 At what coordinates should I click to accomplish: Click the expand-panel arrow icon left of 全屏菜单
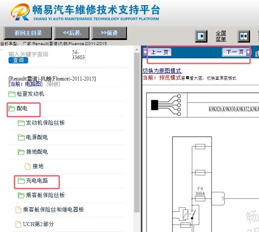click(201, 36)
